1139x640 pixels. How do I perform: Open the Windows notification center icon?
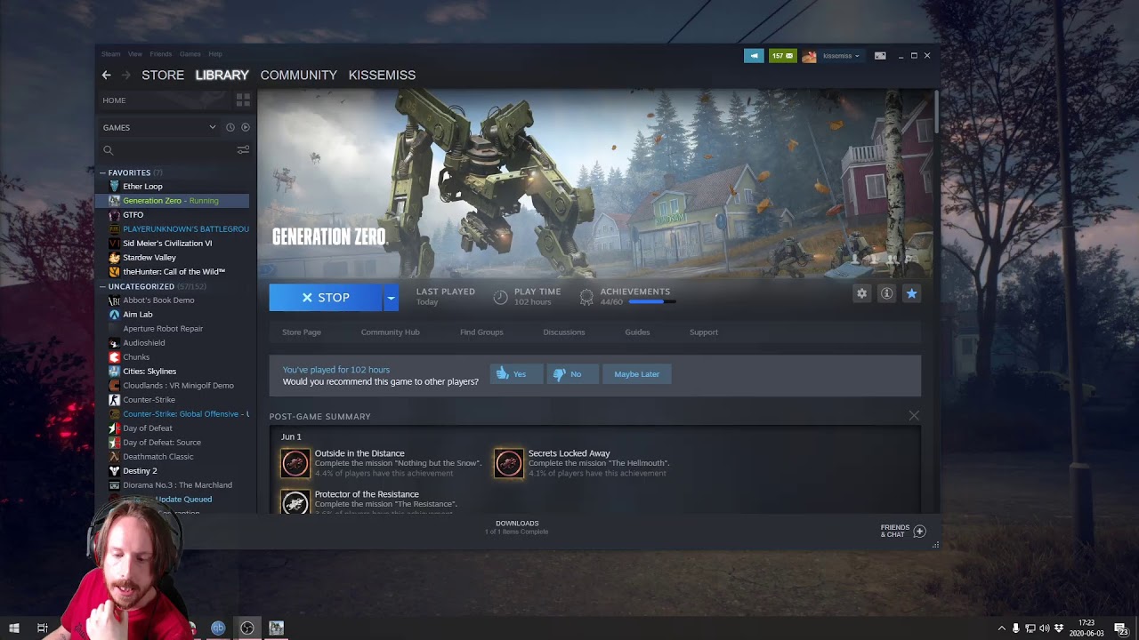pyautogui.click(x=1120, y=628)
